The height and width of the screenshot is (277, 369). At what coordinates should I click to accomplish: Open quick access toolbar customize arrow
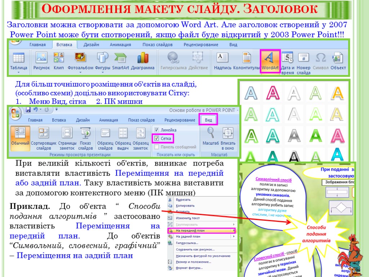57,109
